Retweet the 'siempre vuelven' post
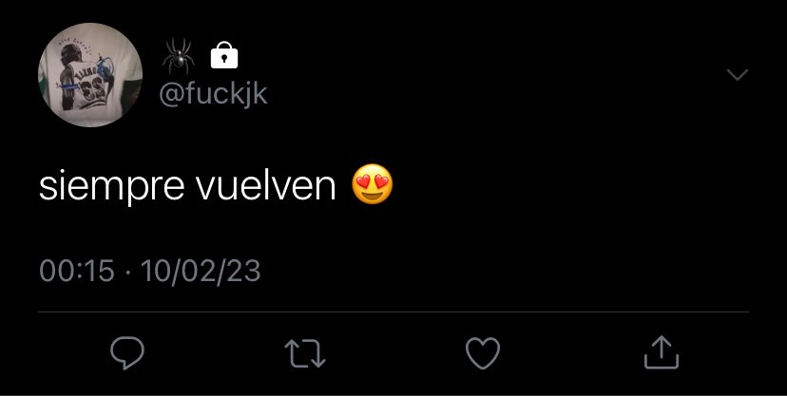Viewport: 787px width, 396px height. [305, 353]
